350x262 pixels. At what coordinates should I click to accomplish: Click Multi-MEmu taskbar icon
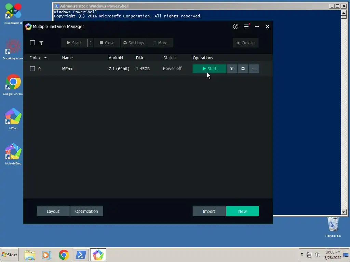(x=98, y=255)
